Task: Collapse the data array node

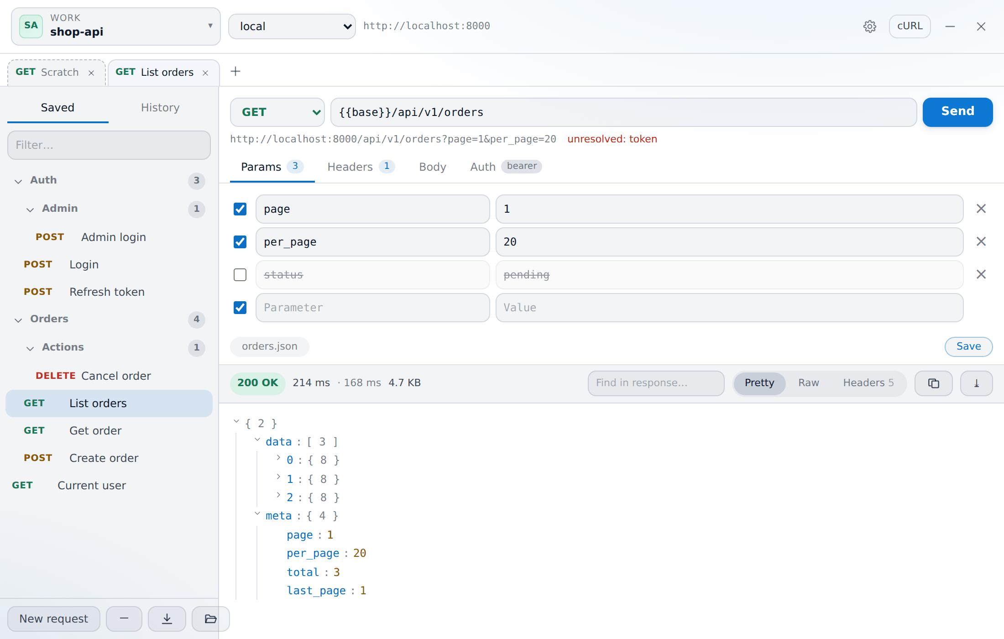Action: tap(257, 440)
